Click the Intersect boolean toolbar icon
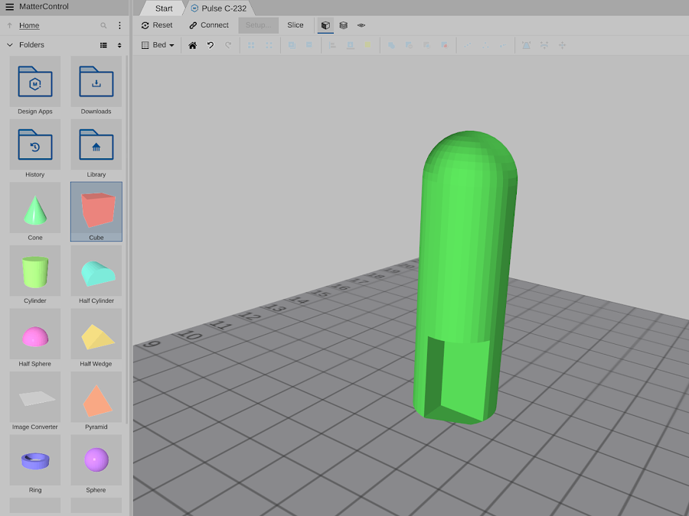Image resolution: width=689 pixels, height=516 pixels. tap(426, 45)
